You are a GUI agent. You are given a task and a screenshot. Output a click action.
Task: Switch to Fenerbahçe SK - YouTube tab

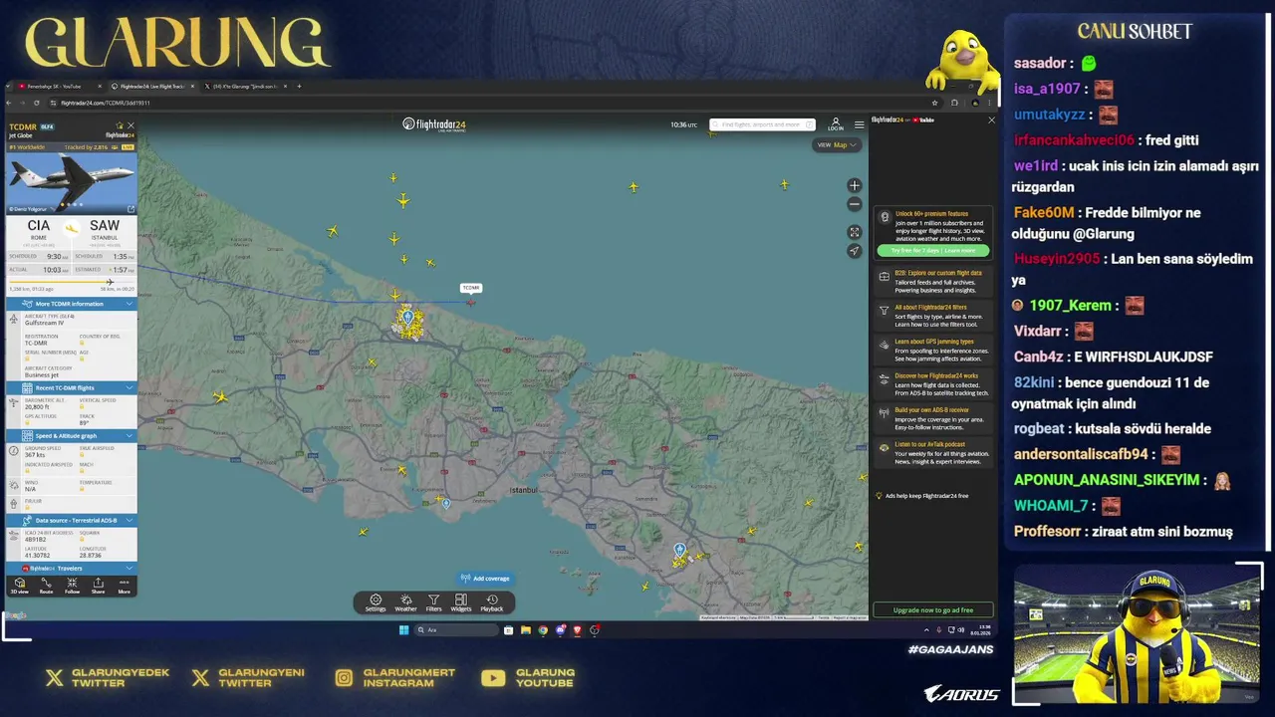pos(56,87)
